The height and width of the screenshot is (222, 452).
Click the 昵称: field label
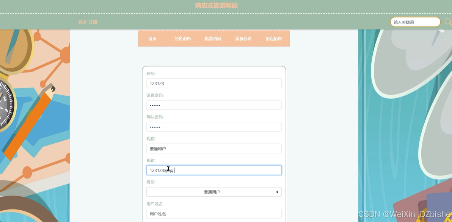(x=151, y=138)
